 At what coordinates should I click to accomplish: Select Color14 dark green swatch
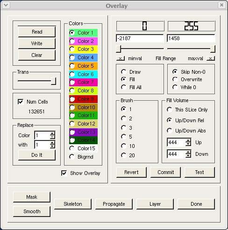click(x=83, y=140)
